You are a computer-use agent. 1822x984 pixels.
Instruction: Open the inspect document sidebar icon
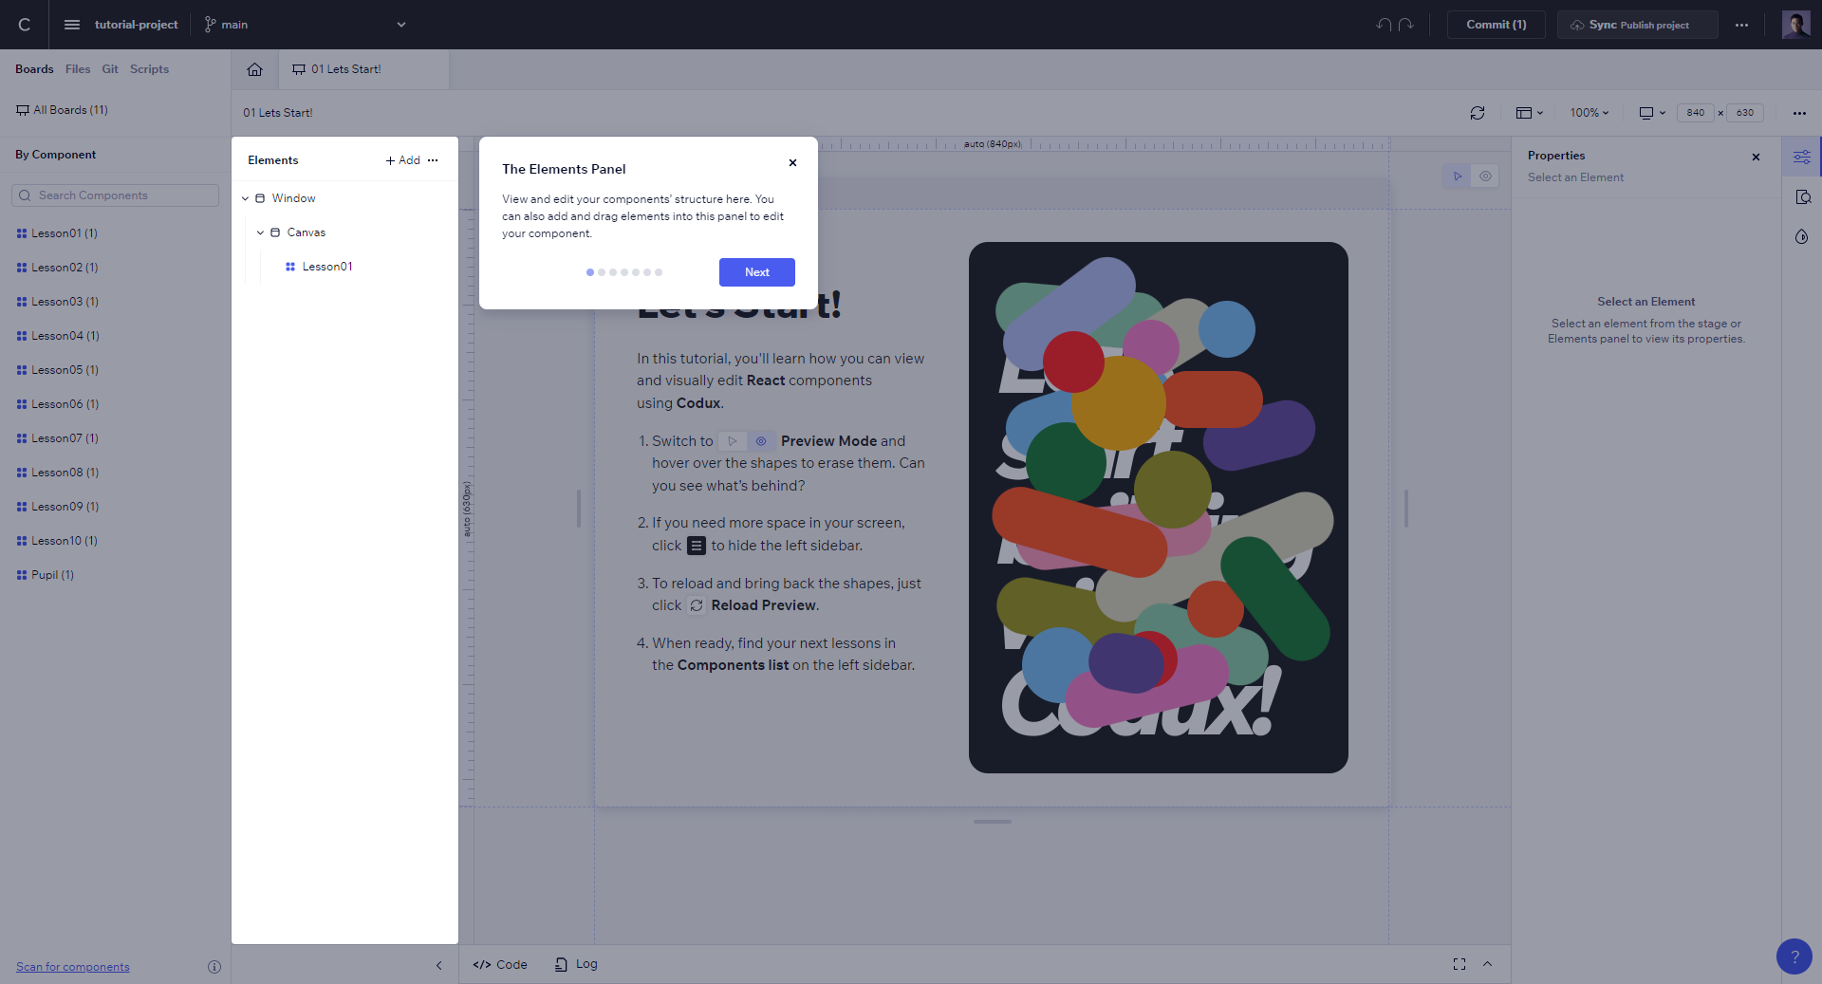coord(1802,197)
